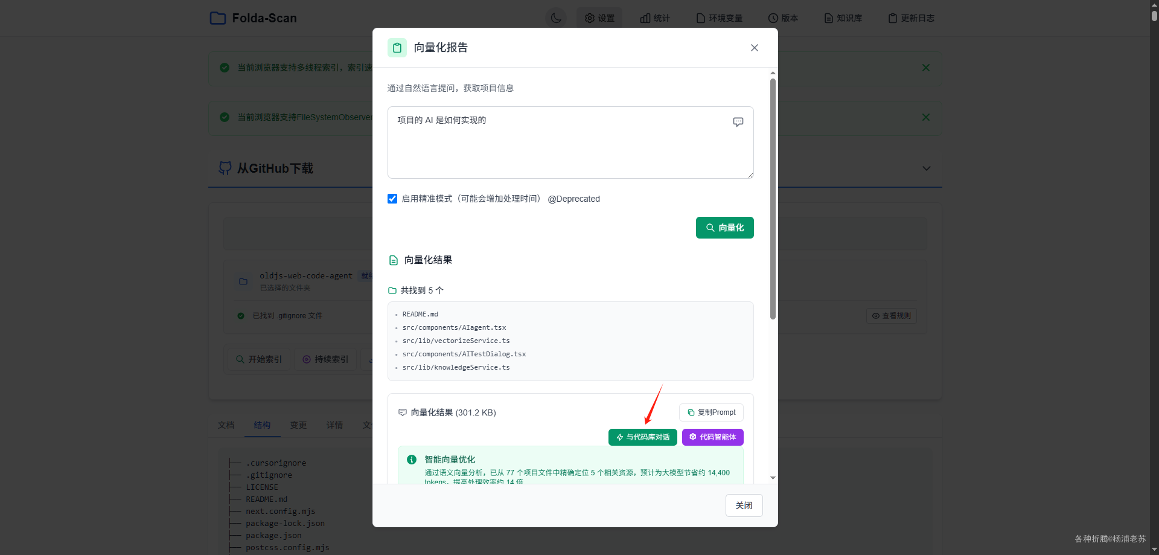Click into the question text area
This screenshot has height=555, width=1159.
click(x=570, y=143)
